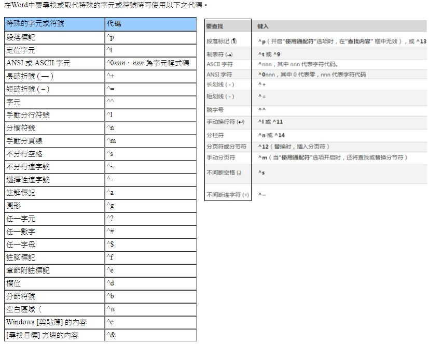The image size is (429, 344).
Task: Select the 脱字号 cell
Action: pos(215,110)
